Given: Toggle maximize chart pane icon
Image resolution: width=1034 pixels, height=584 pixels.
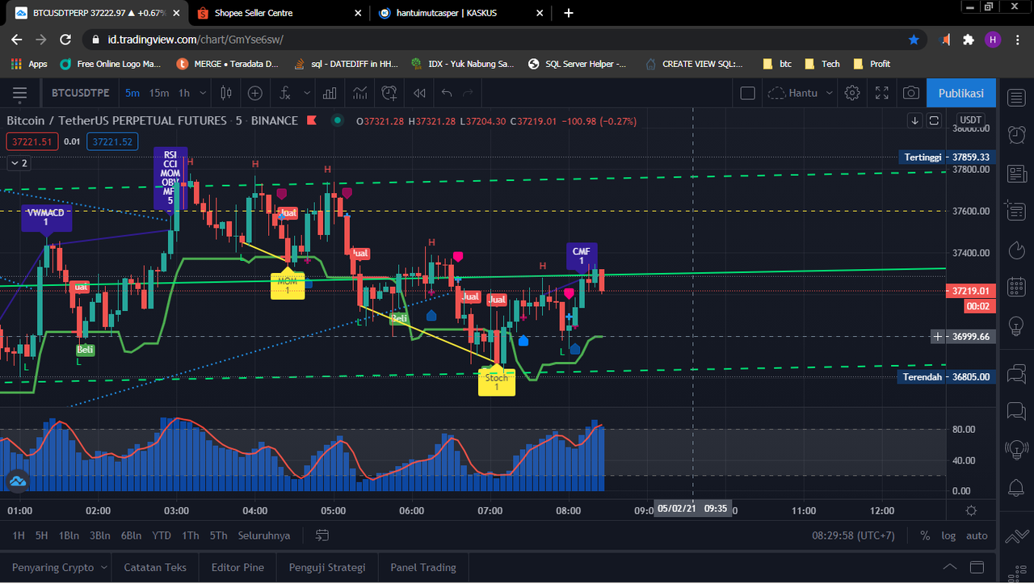Looking at the screenshot, I should coord(935,120).
